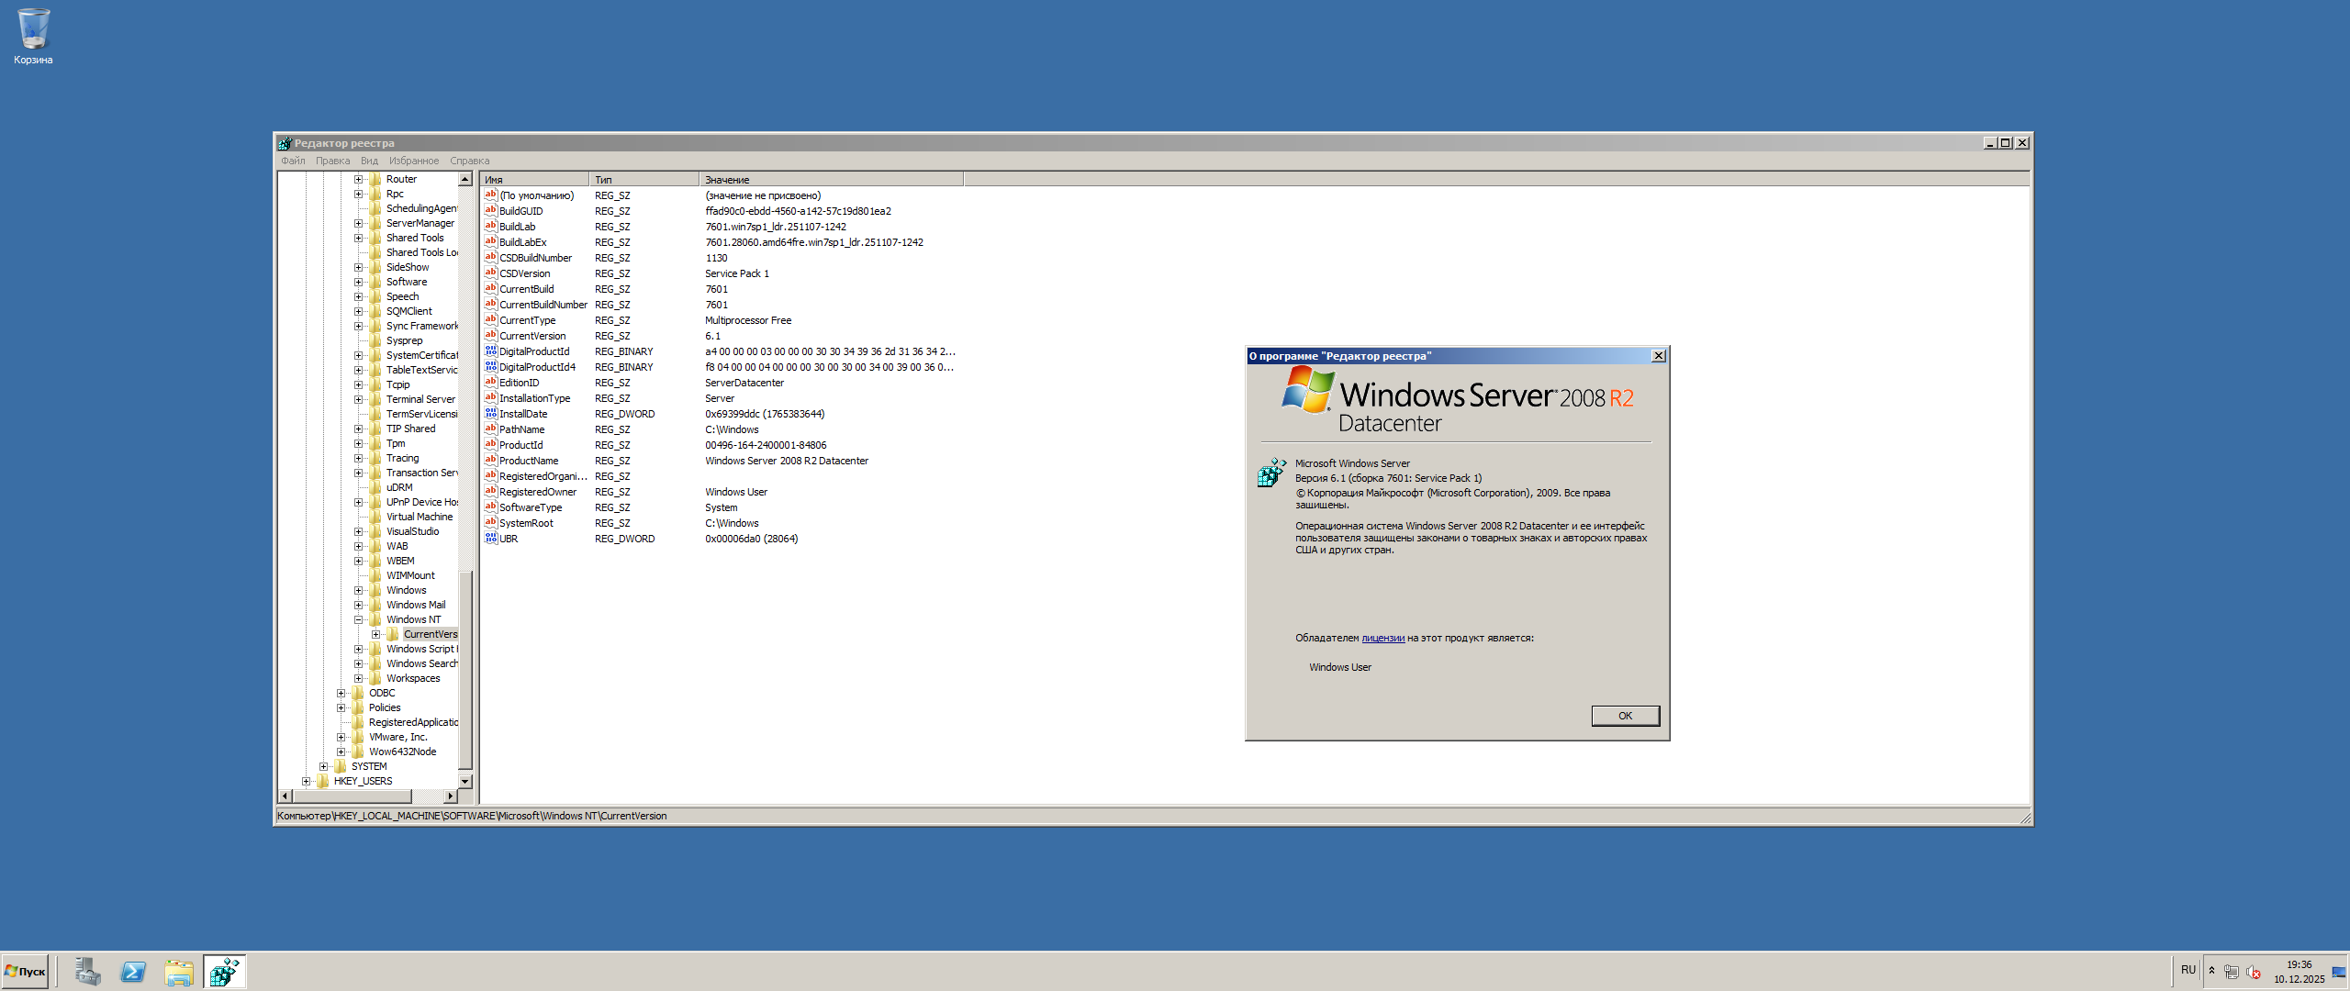Click the sound muted tray icon
The image size is (2350, 991).
click(x=2253, y=972)
